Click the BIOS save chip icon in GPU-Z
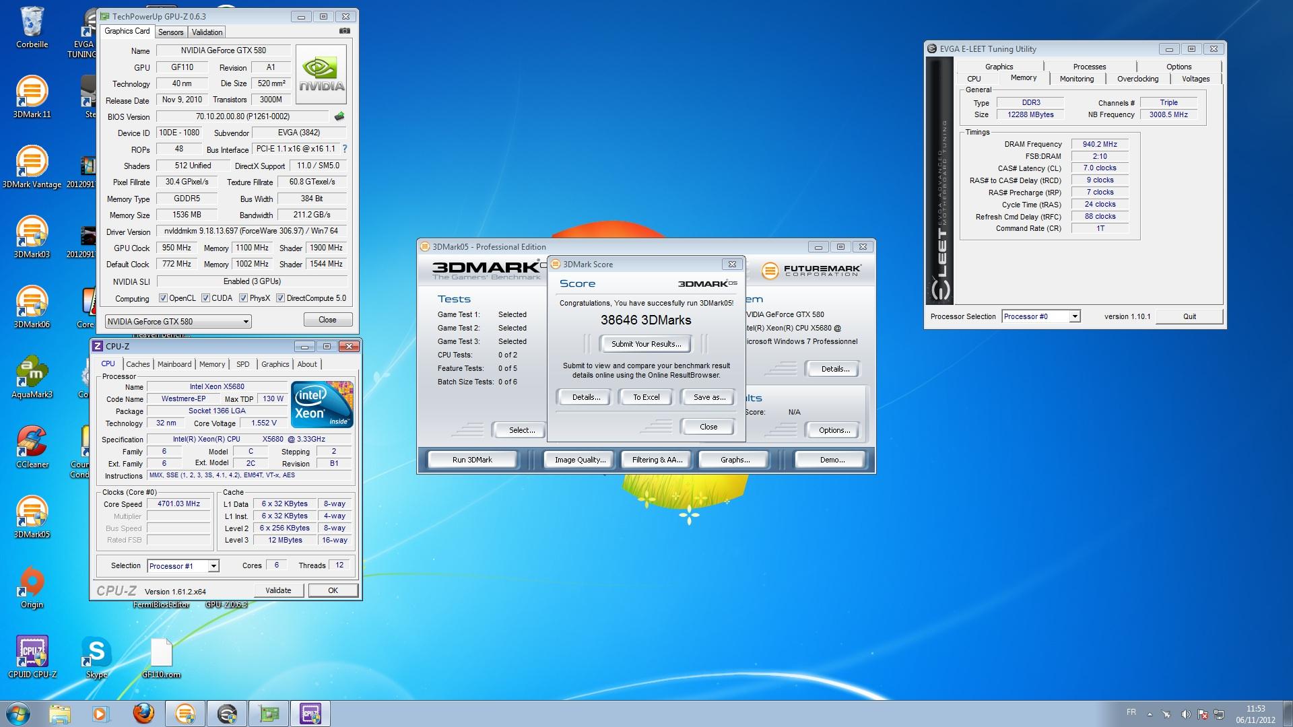 click(x=339, y=116)
